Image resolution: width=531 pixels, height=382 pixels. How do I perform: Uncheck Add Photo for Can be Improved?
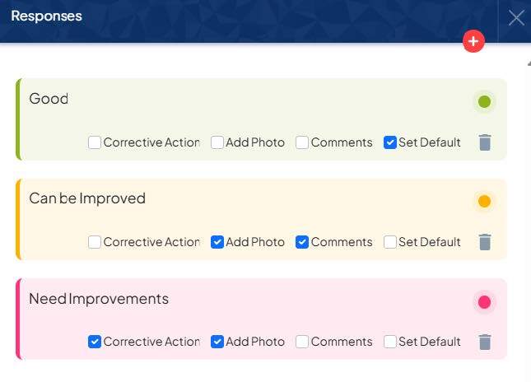(217, 242)
